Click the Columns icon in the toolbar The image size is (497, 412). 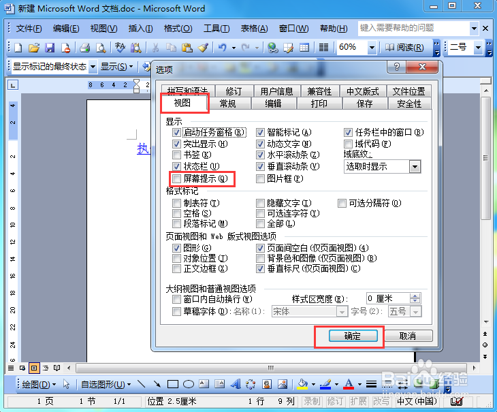click(323, 48)
